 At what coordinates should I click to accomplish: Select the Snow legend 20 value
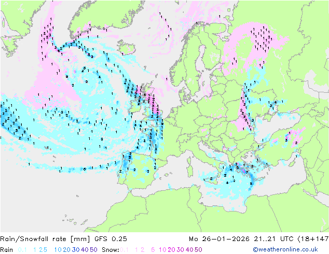171,250
